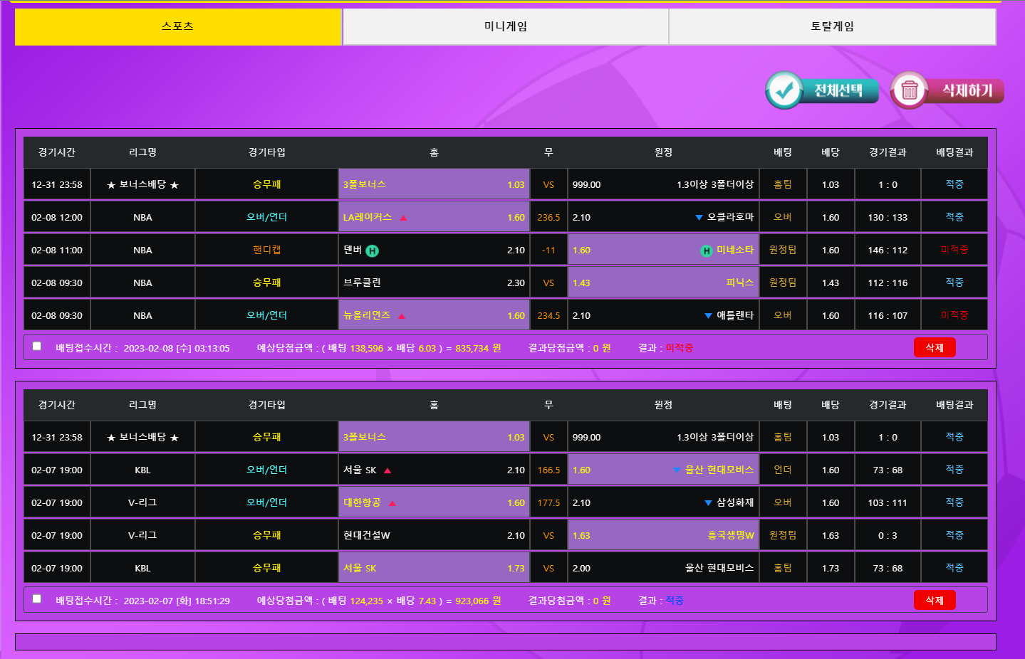
Task: Click the 서울 SK 1.73 home odds cell
Action: 434,568
